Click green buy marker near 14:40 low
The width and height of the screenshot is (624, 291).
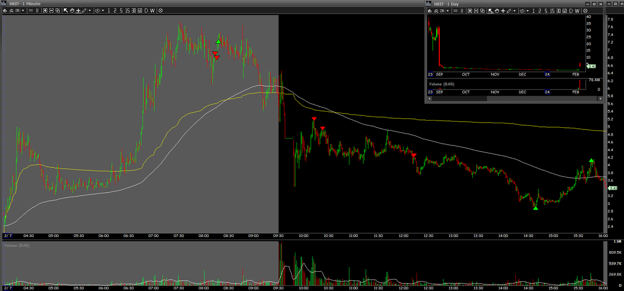(x=536, y=208)
